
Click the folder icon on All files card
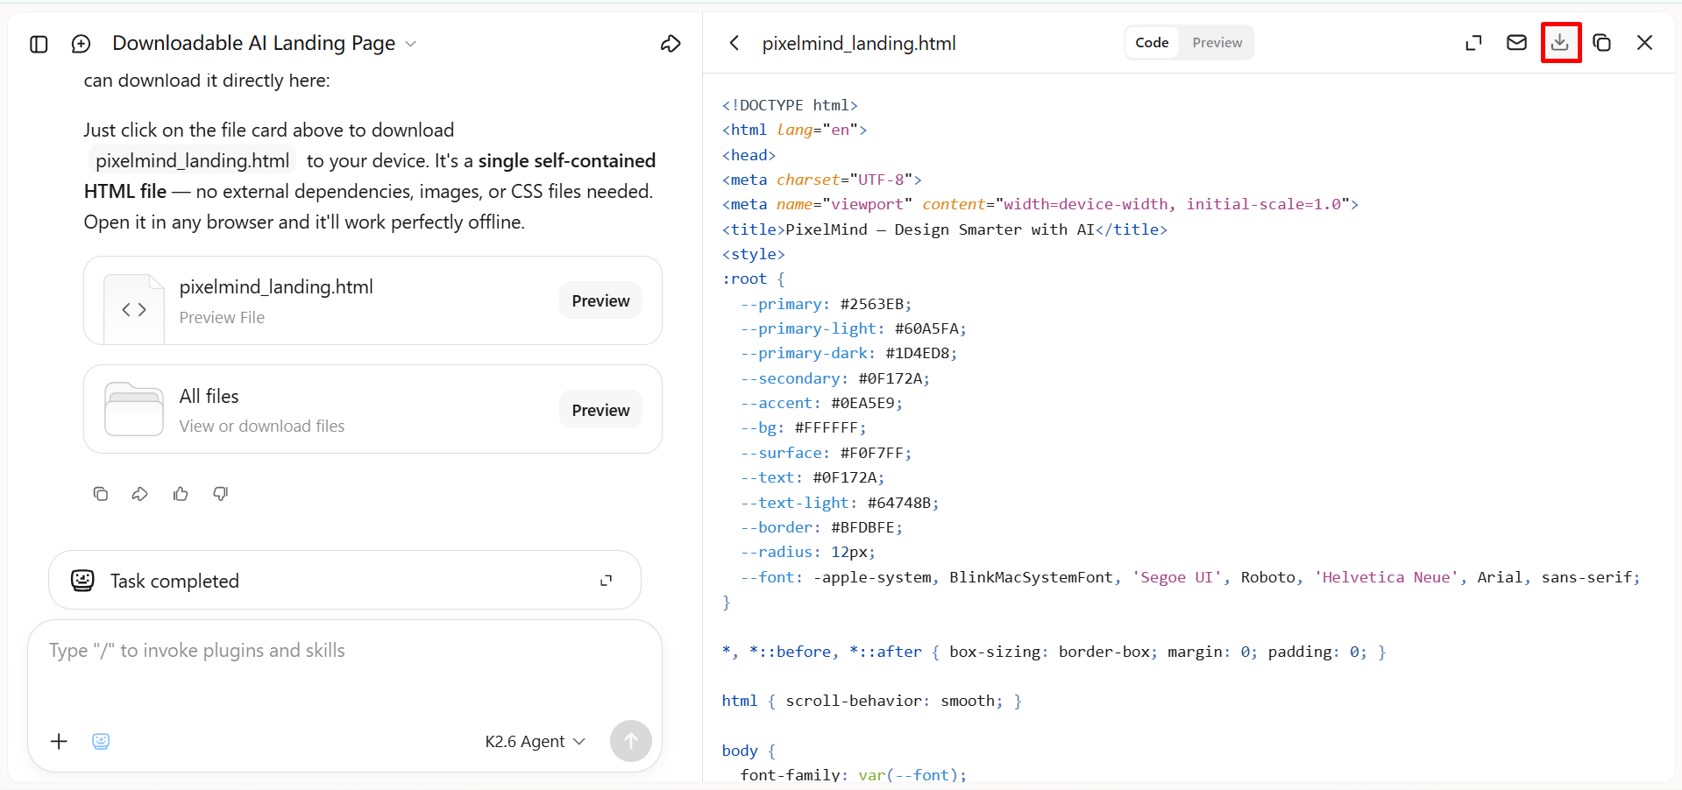pos(134,409)
